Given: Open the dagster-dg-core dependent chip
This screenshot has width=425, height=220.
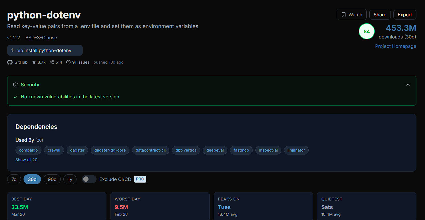Looking at the screenshot, I should (110, 150).
